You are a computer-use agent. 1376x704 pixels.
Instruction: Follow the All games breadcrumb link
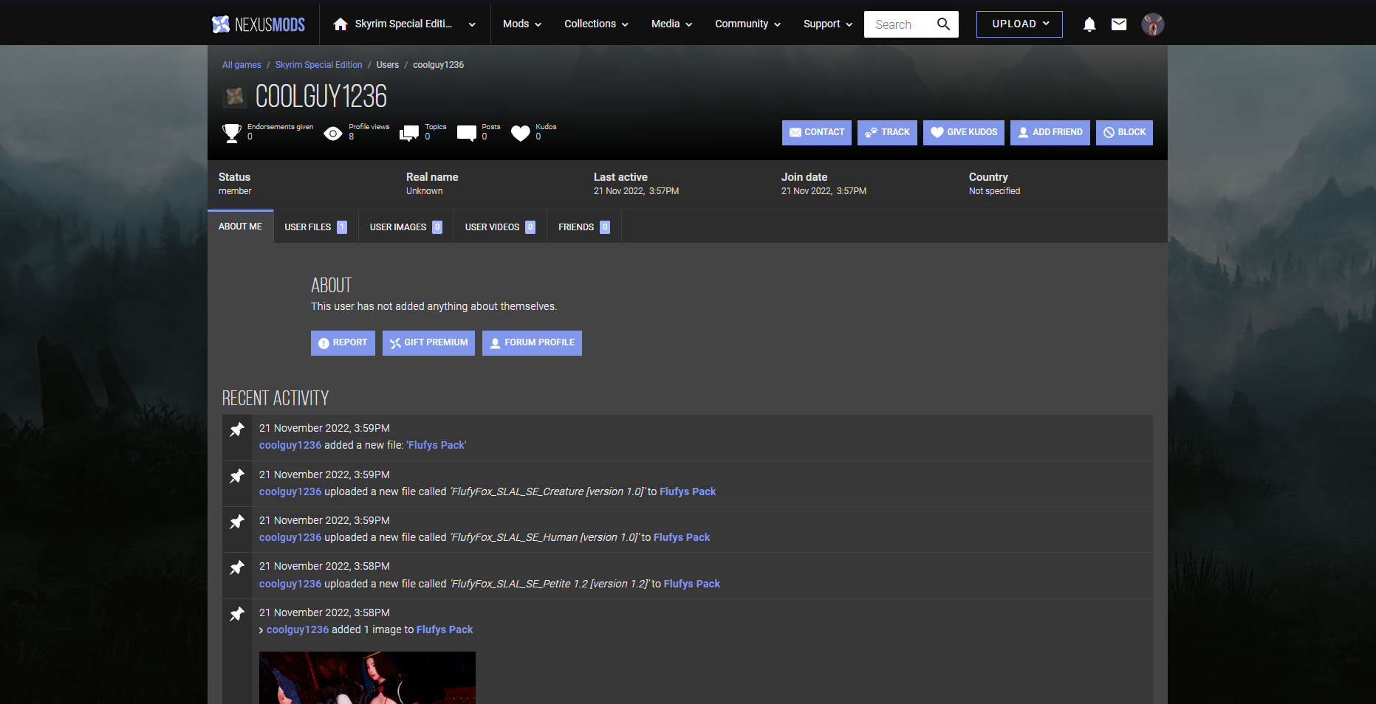click(242, 65)
